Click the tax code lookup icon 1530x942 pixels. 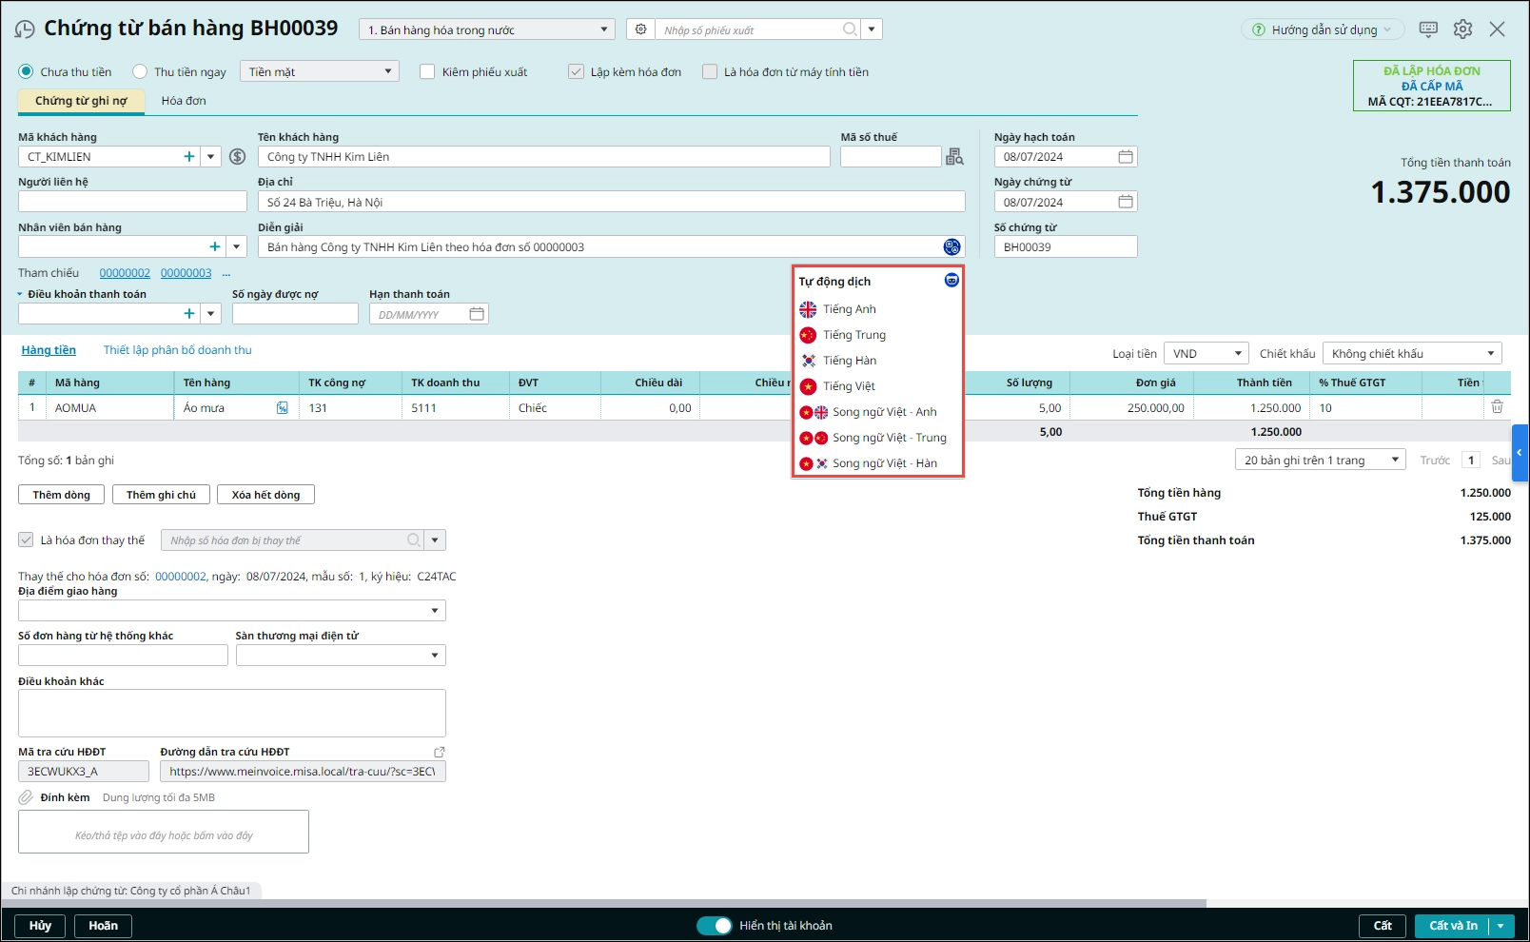point(954,157)
